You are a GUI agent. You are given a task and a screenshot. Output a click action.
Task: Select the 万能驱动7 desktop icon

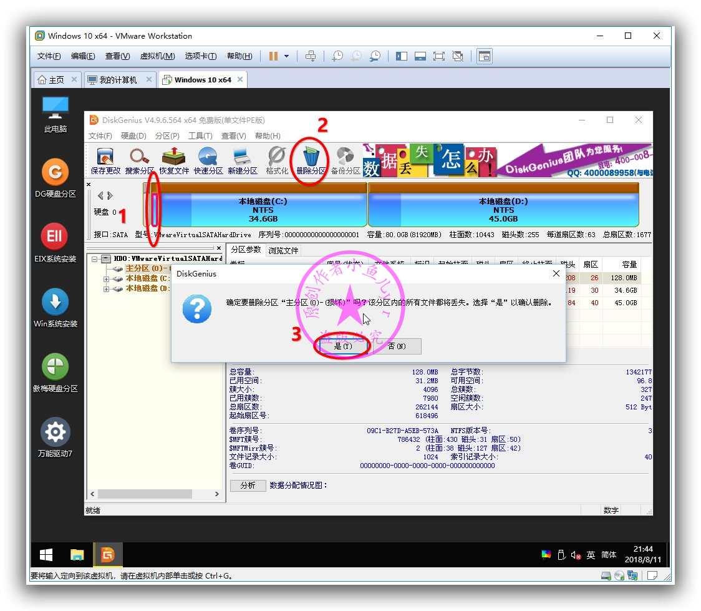pos(56,437)
